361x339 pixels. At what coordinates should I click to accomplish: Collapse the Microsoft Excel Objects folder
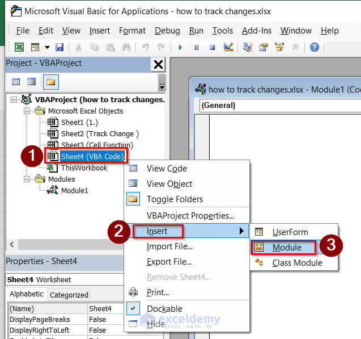pyautogui.click(x=27, y=111)
